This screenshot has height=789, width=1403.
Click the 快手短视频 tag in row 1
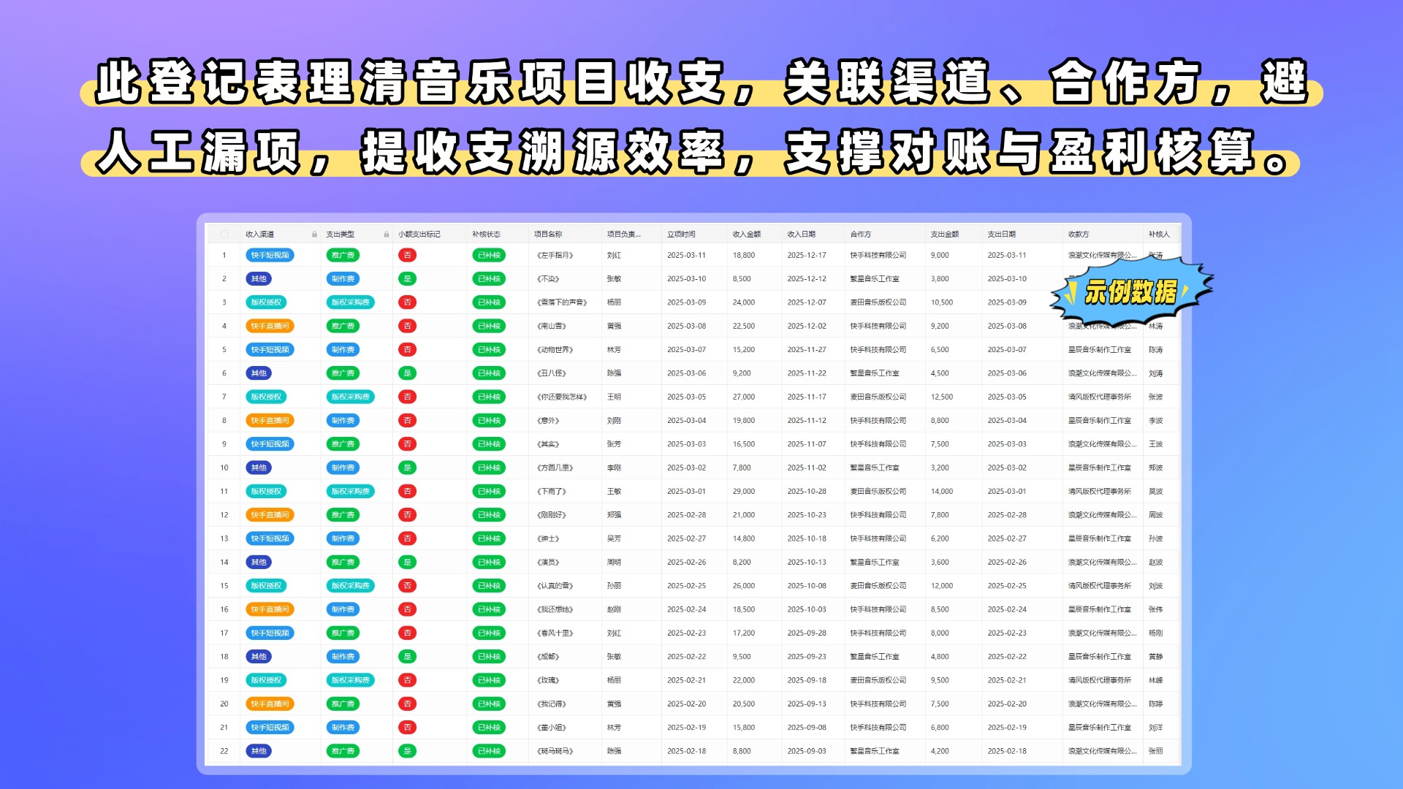[x=270, y=255]
